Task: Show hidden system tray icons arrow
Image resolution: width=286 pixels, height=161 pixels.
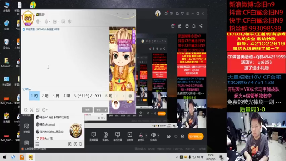Action: [177, 157]
